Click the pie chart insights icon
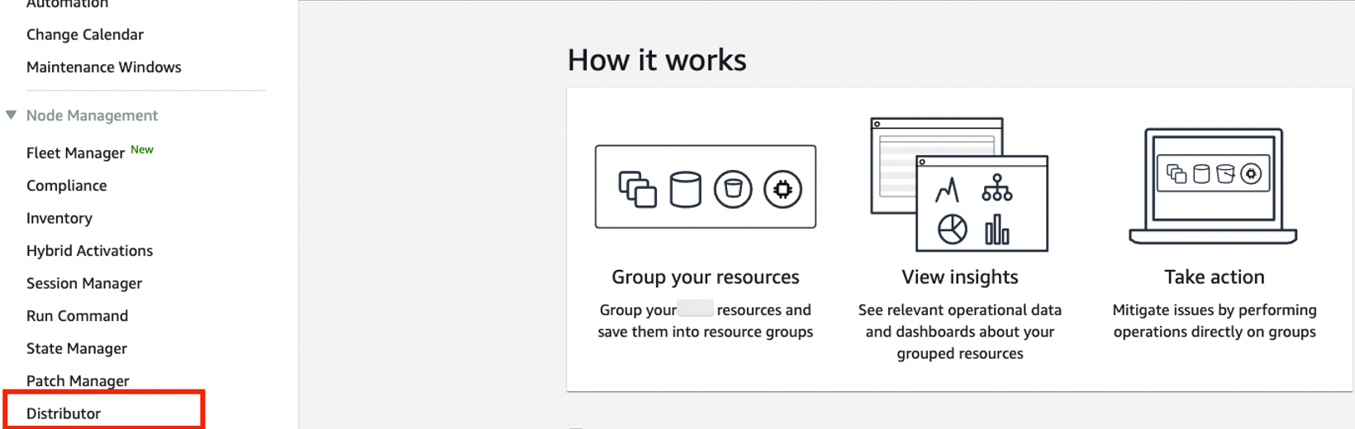This screenshot has height=429, width=1355. coord(952,229)
